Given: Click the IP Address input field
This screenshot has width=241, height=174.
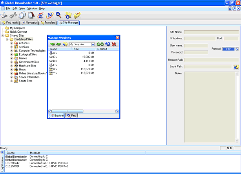Looking at the screenshot, I should 200,38.
